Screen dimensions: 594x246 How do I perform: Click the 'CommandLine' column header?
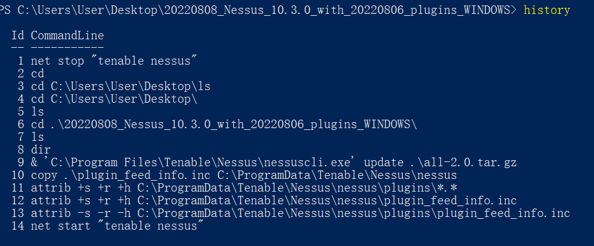[x=67, y=36]
